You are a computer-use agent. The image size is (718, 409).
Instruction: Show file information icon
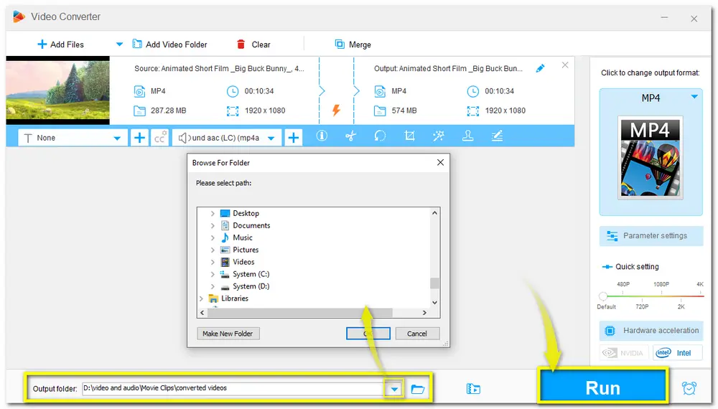pyautogui.click(x=322, y=136)
